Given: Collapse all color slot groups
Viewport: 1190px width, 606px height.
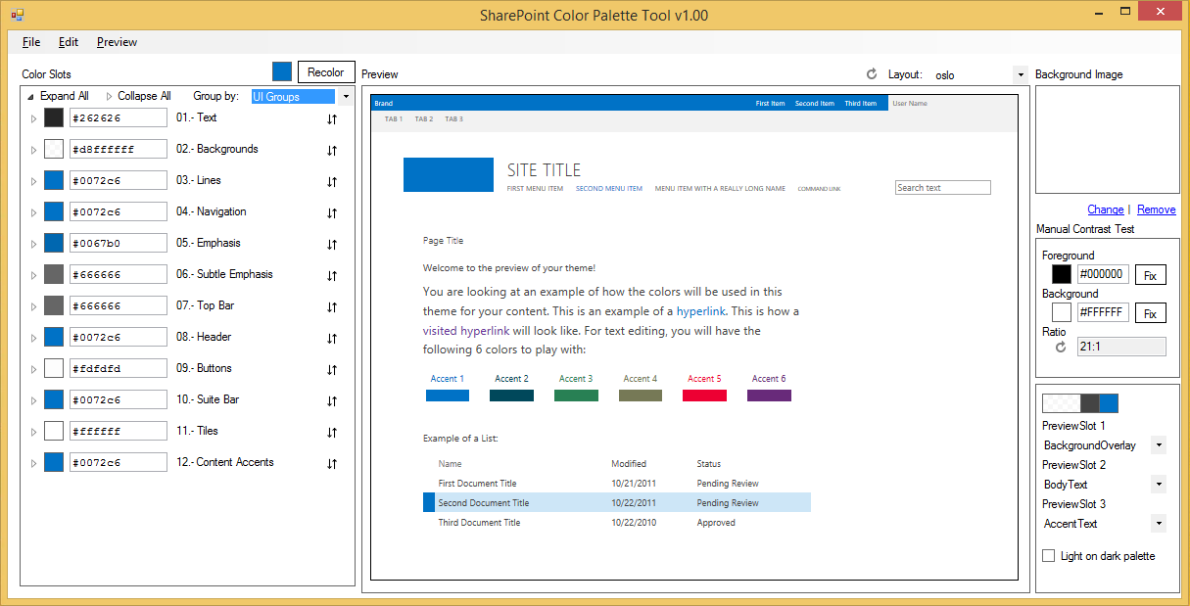Looking at the screenshot, I should [138, 96].
